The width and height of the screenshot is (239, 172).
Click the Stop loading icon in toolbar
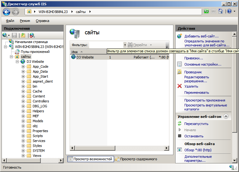(x=214, y=11)
